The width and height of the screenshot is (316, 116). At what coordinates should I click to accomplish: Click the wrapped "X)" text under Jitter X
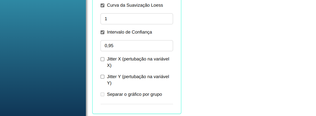(109, 65)
